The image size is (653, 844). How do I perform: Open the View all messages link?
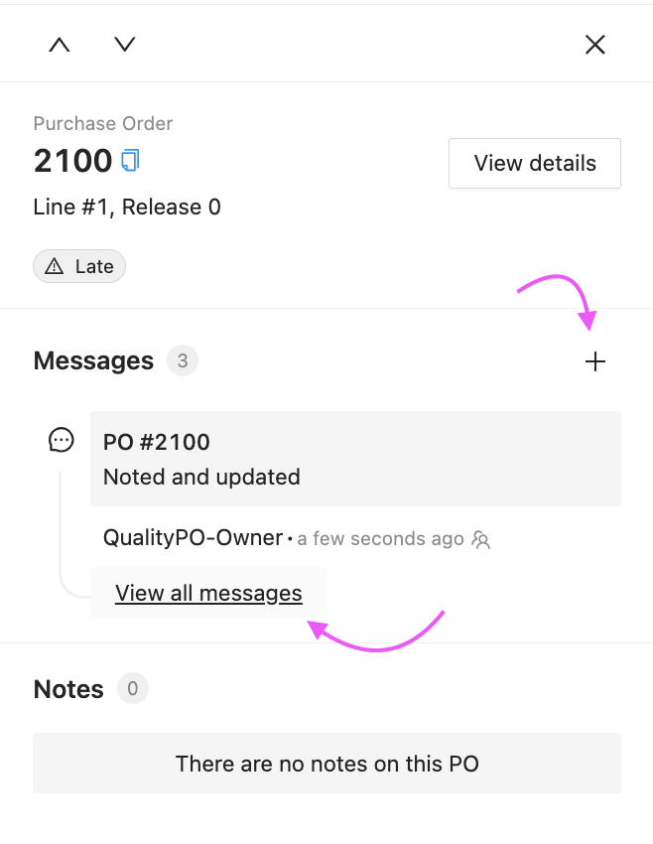(208, 593)
